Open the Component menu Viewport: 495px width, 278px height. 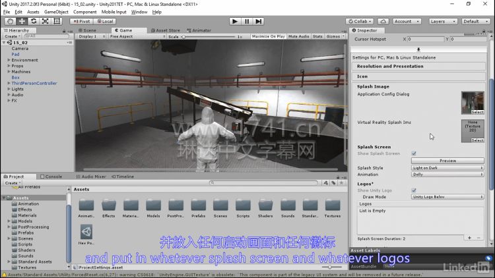tap(85, 12)
